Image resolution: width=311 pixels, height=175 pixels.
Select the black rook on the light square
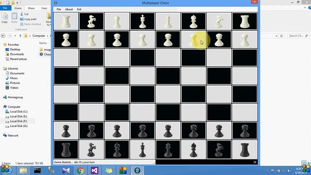click(245, 150)
